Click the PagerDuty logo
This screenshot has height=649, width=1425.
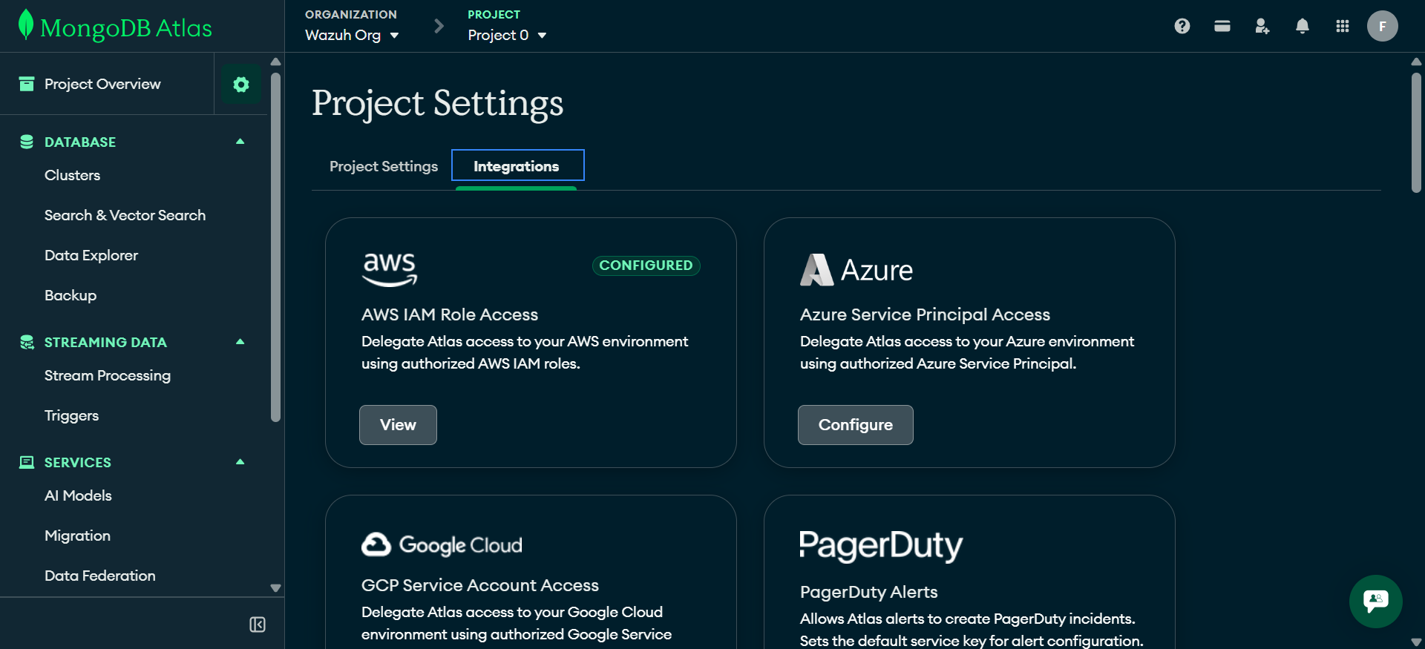click(881, 546)
